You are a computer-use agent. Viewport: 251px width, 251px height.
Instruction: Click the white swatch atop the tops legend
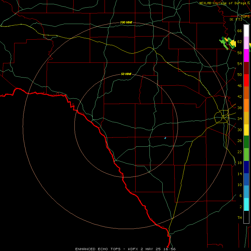246,31
